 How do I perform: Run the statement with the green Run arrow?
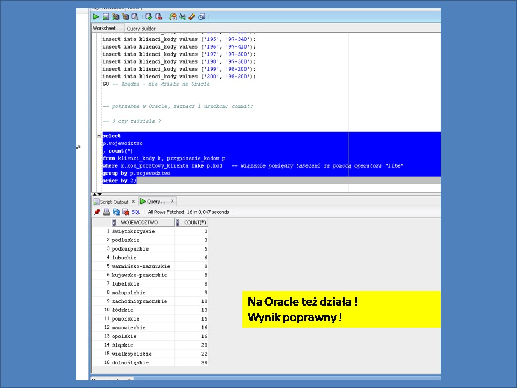[x=95, y=17]
